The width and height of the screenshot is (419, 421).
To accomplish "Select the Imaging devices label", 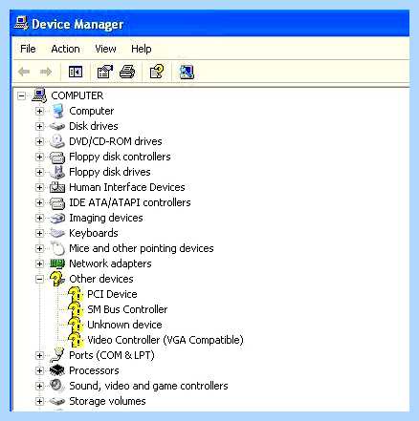I will (106, 218).
